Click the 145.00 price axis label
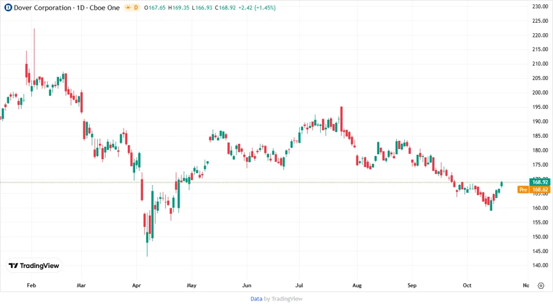This screenshot has width=553, height=306. click(x=540, y=251)
